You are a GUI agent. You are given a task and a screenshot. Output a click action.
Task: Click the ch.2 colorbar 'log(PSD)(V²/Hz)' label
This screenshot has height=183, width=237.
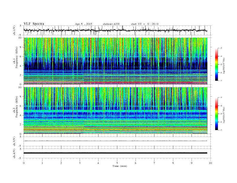pos(224,115)
